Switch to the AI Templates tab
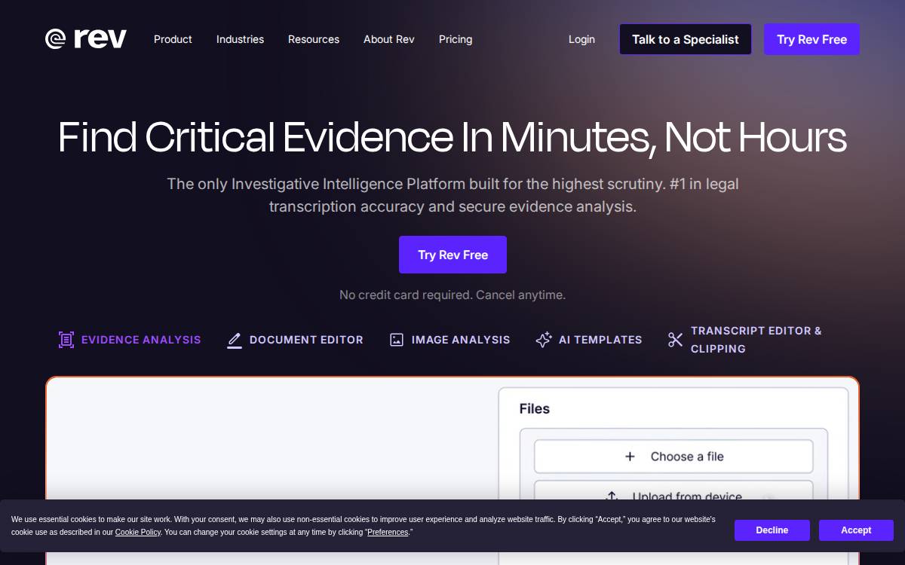The image size is (905, 565). pos(589,340)
